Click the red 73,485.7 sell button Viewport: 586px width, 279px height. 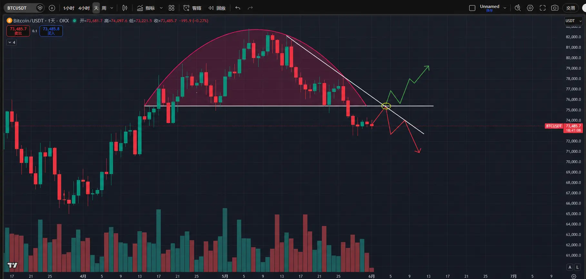(18, 31)
